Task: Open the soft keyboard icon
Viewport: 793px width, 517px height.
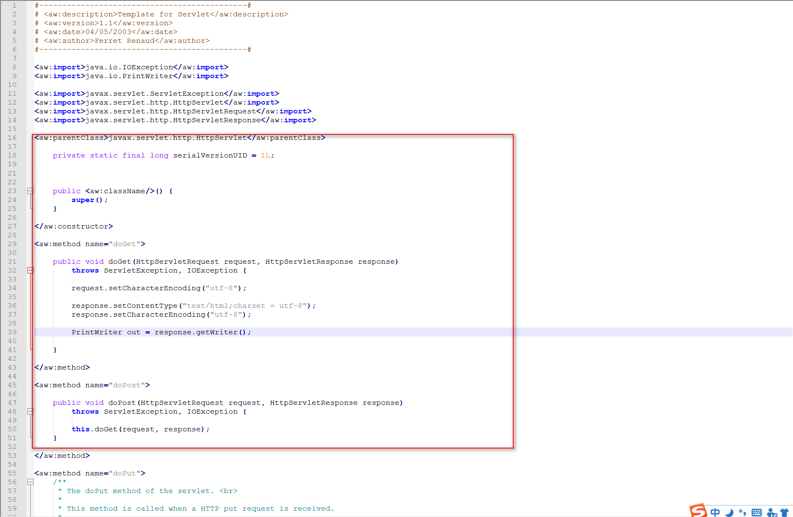Action: pyautogui.click(x=756, y=512)
